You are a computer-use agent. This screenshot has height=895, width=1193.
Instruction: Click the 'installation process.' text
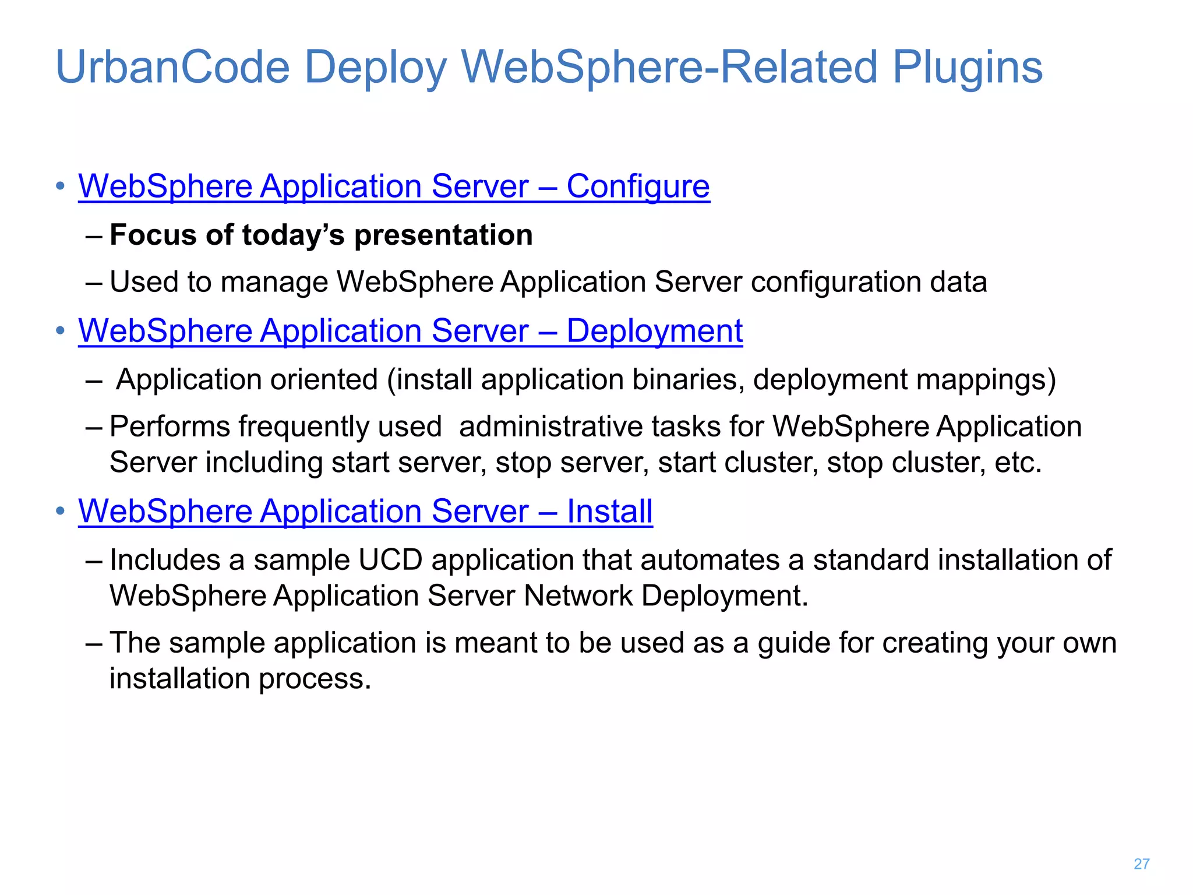pos(241,679)
